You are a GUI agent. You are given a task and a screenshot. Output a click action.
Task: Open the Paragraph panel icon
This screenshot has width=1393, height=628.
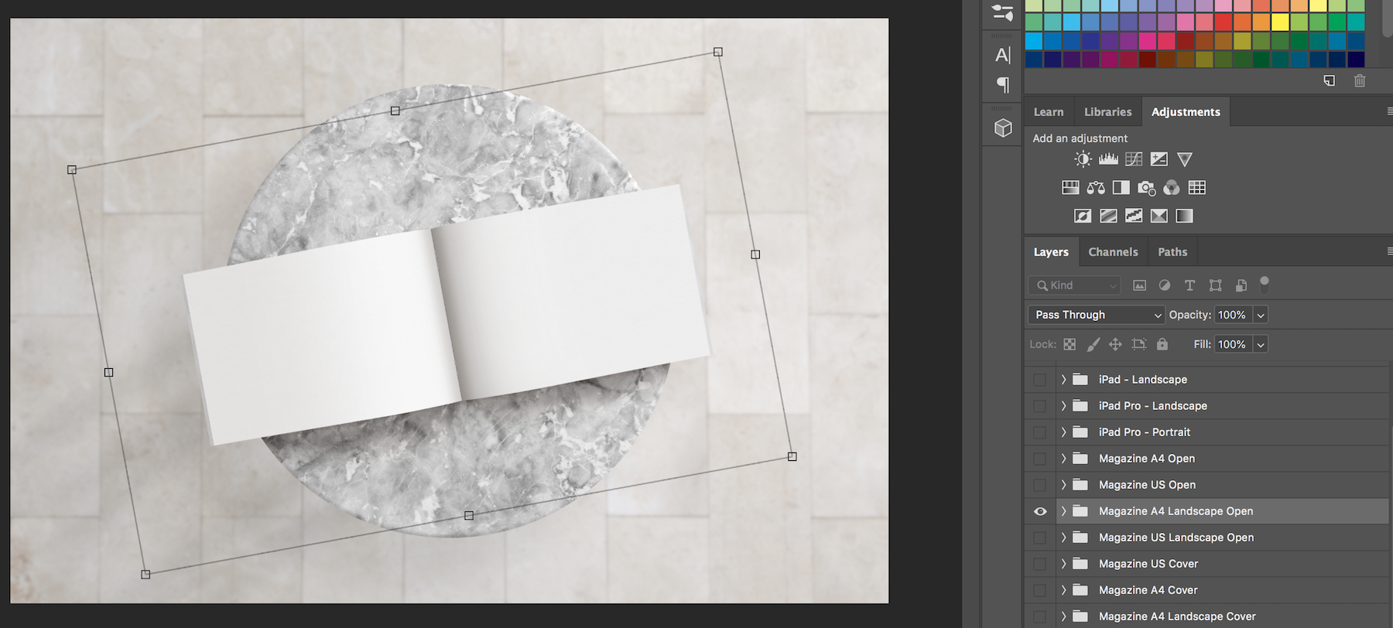click(1003, 84)
